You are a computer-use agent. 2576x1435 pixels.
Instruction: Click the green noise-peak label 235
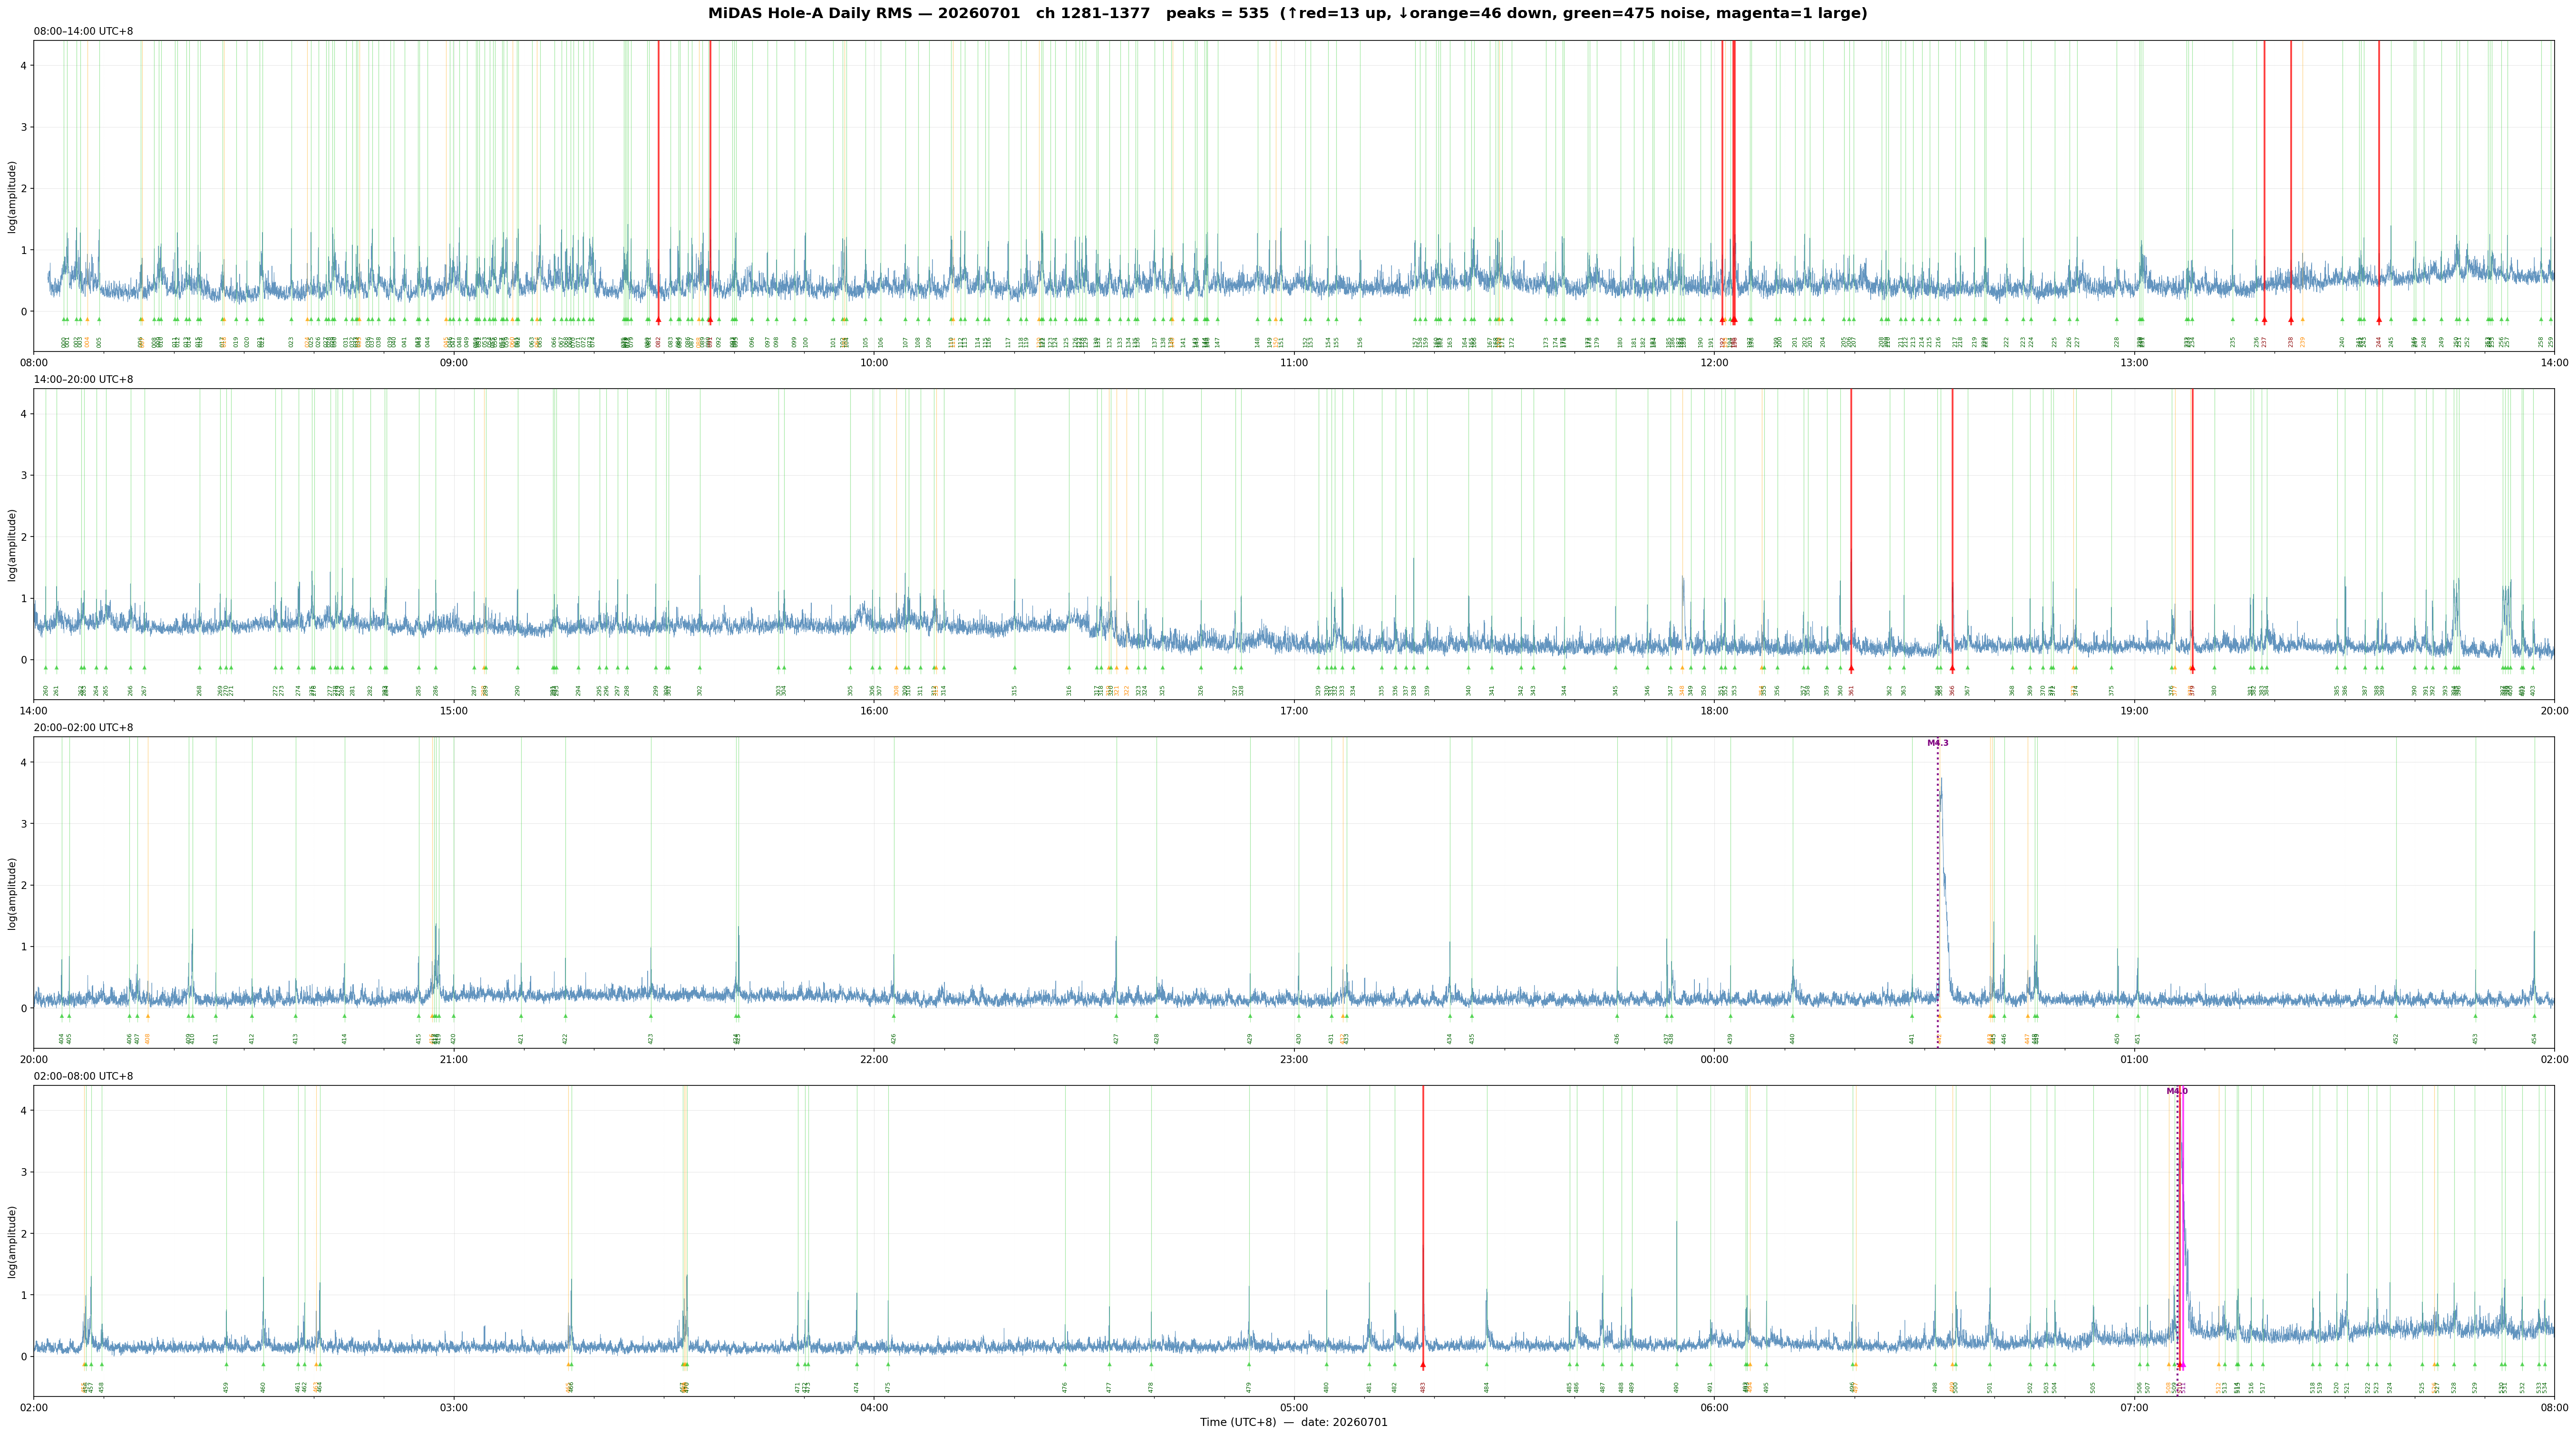point(2233,342)
